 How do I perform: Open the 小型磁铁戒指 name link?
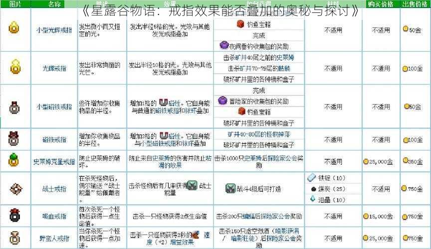point(54,107)
